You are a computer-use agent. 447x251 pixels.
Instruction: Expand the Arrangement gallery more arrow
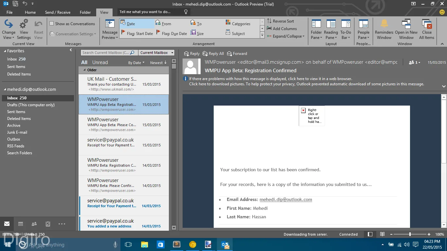click(262, 35)
